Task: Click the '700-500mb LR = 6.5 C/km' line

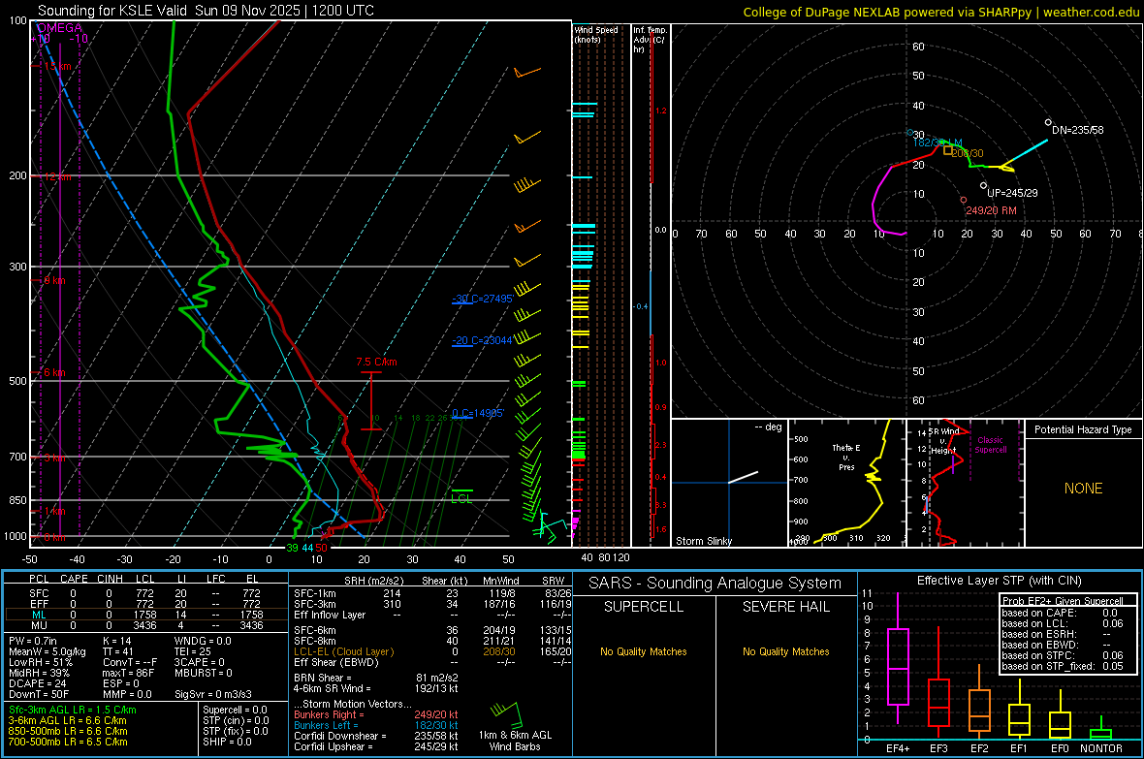Action: point(68,742)
